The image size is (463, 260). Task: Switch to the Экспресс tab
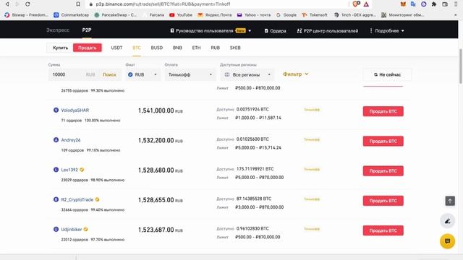(58, 30)
